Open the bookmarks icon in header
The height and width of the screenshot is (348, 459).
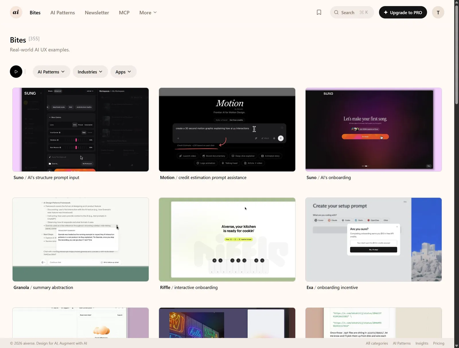pos(319,12)
